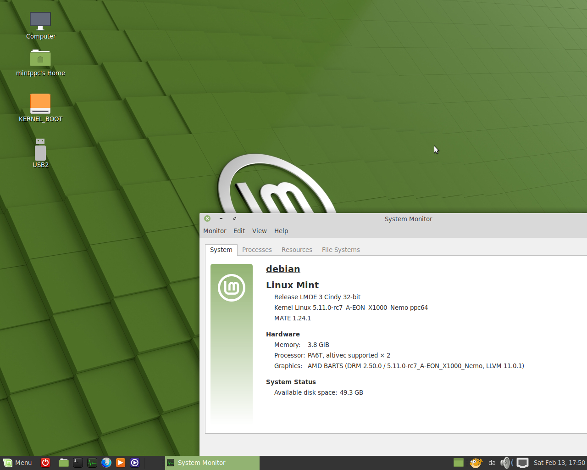The height and width of the screenshot is (470, 587).
Task: Select the KERNEL_BOOT drive icon
Action: click(x=40, y=104)
